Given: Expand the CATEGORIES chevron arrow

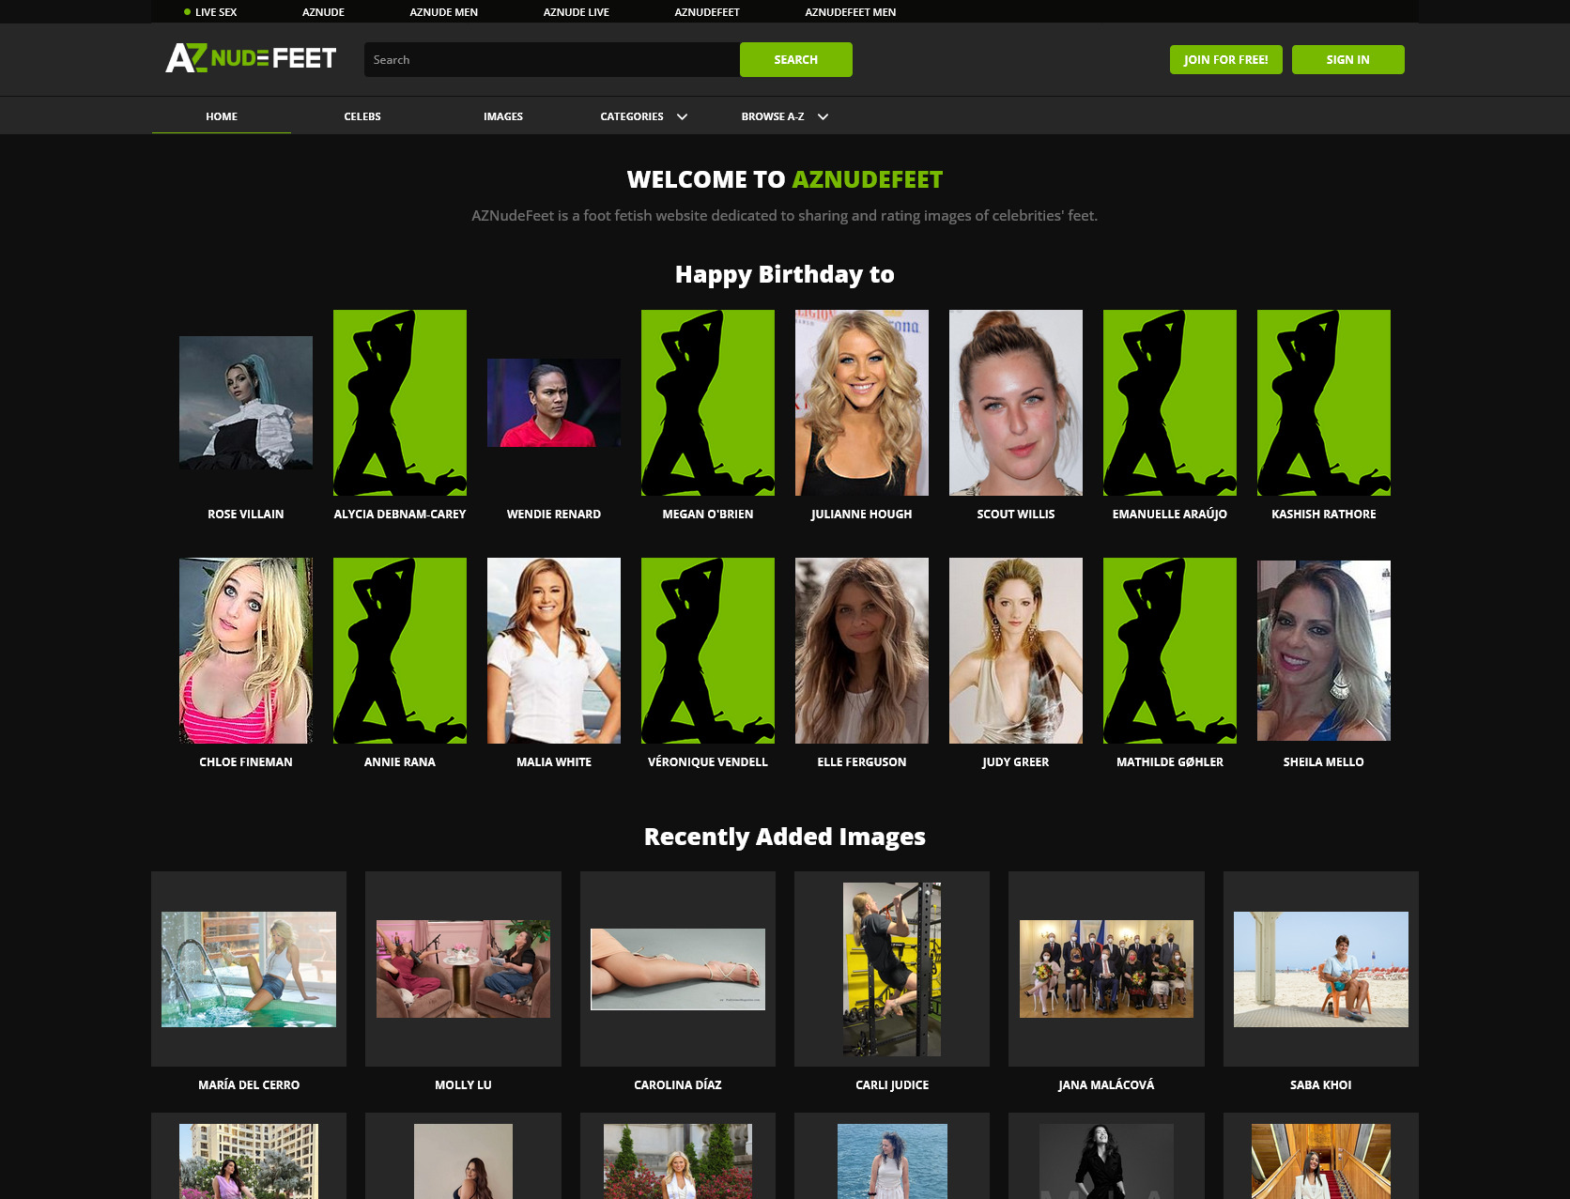Looking at the screenshot, I should (x=682, y=116).
